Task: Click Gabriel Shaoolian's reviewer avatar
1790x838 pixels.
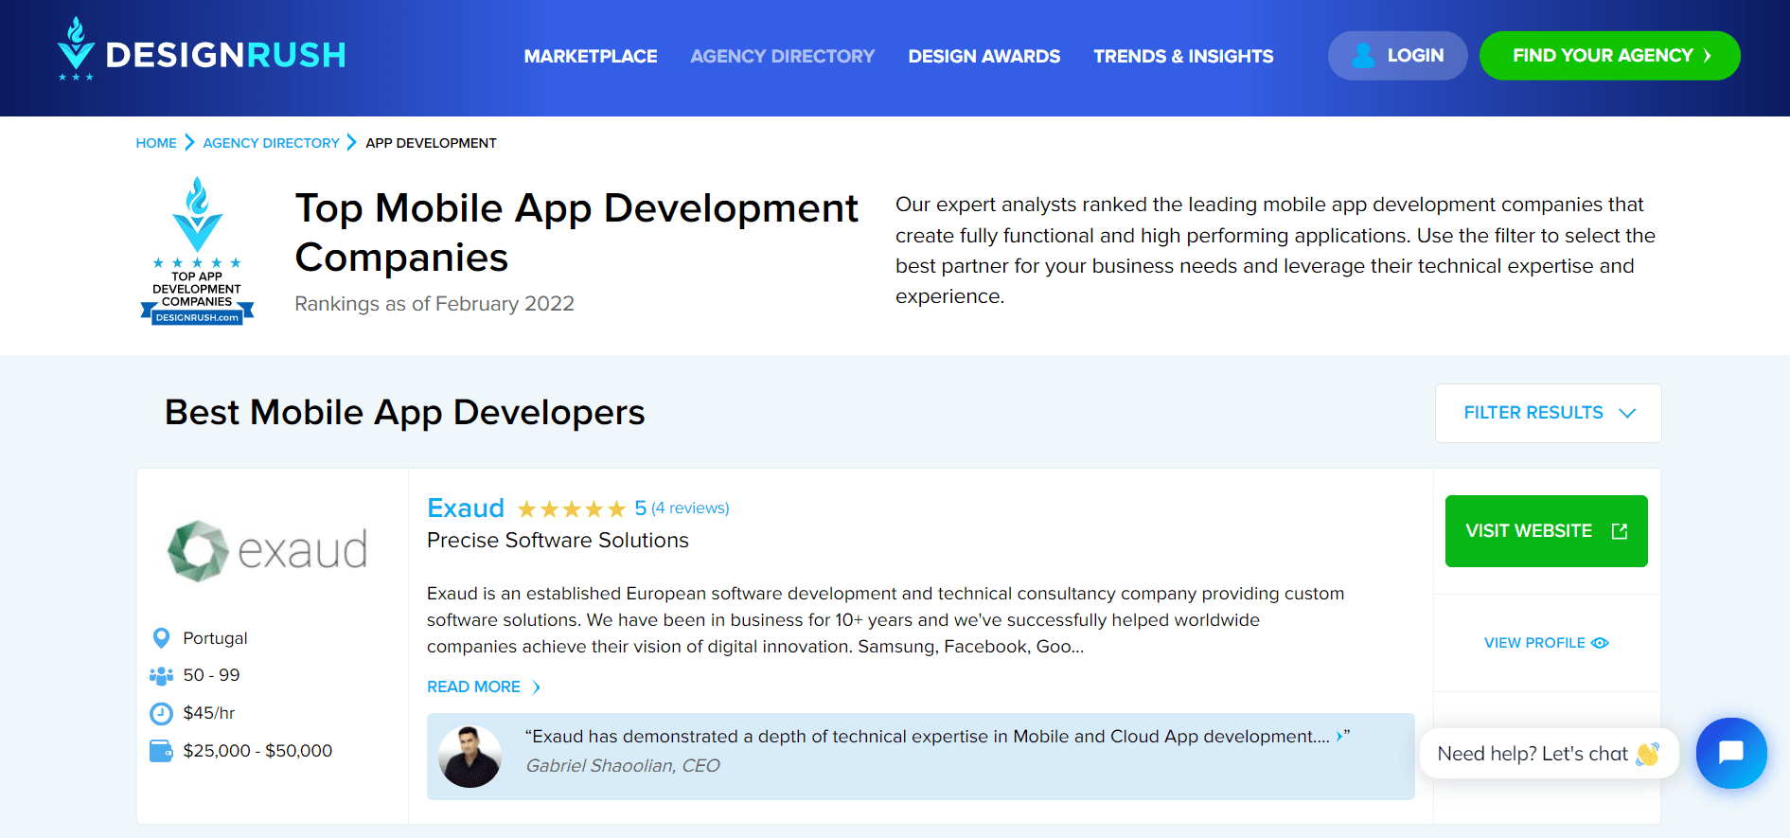Action: pyautogui.click(x=470, y=757)
